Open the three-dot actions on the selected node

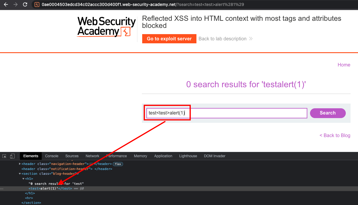pyautogui.click(x=2, y=189)
